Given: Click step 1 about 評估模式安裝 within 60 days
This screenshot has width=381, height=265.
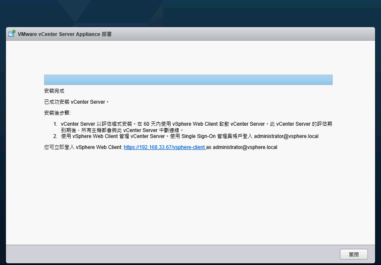Looking at the screenshot, I should tap(196, 127).
